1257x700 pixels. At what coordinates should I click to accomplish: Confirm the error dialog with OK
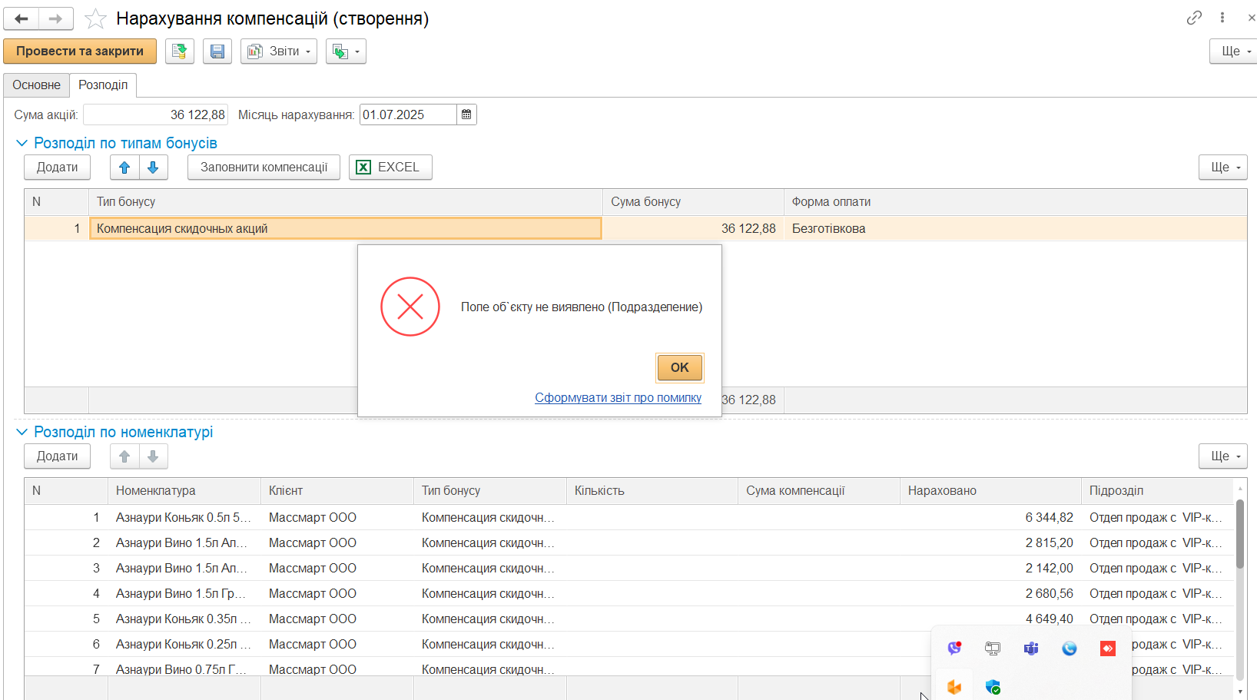coord(680,367)
